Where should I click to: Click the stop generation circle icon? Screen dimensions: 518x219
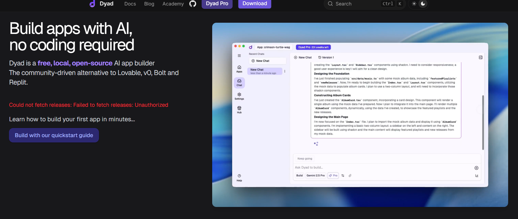[x=476, y=168]
